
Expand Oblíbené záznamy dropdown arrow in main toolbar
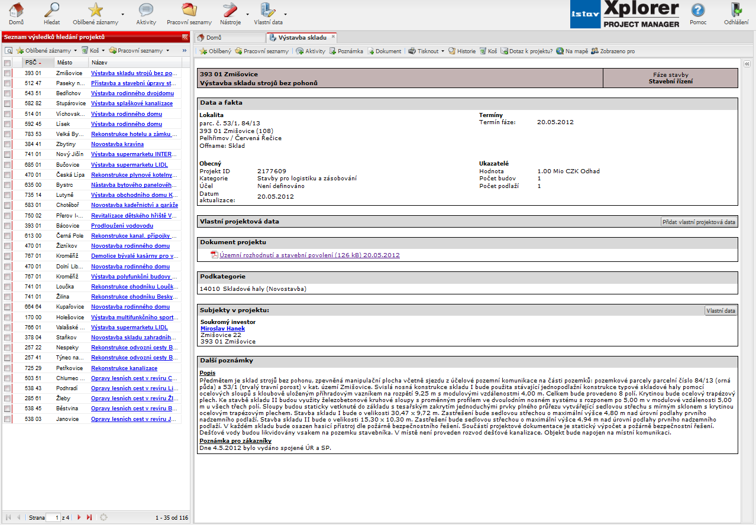click(x=122, y=14)
